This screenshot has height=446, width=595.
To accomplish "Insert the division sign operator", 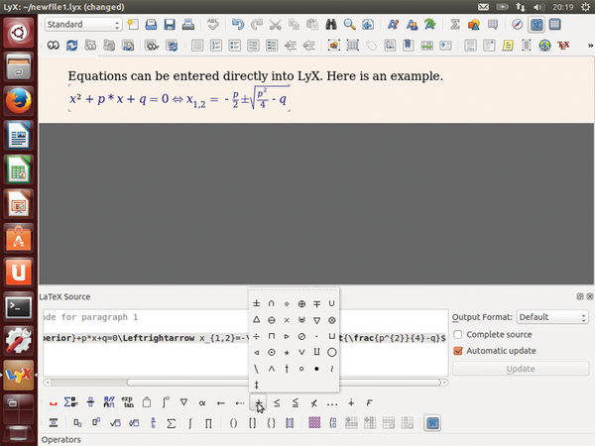I will [x=257, y=336].
